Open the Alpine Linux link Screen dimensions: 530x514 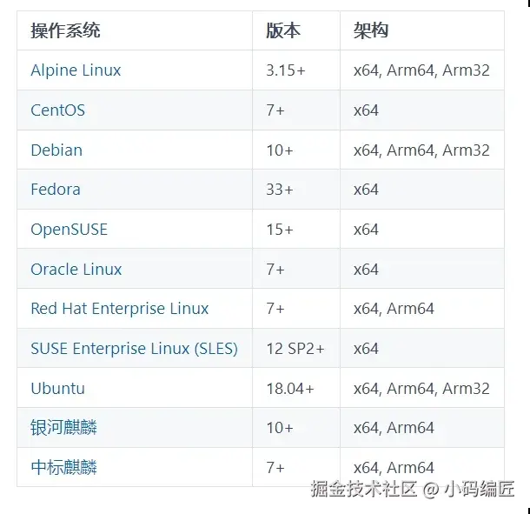pyautogui.click(x=76, y=70)
